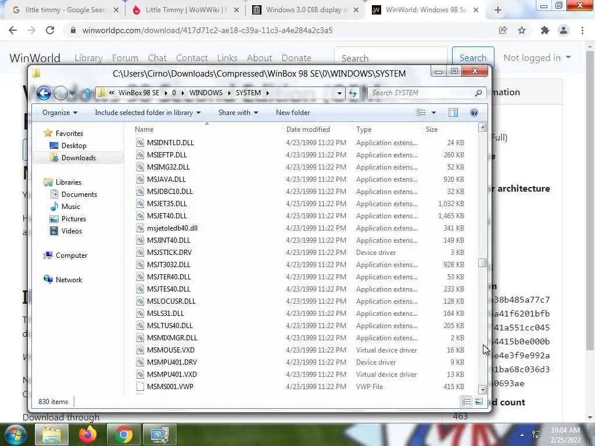The height and width of the screenshot is (446, 595).
Task: Open recent pages dropdown next to forward
Action: pyautogui.click(x=72, y=93)
